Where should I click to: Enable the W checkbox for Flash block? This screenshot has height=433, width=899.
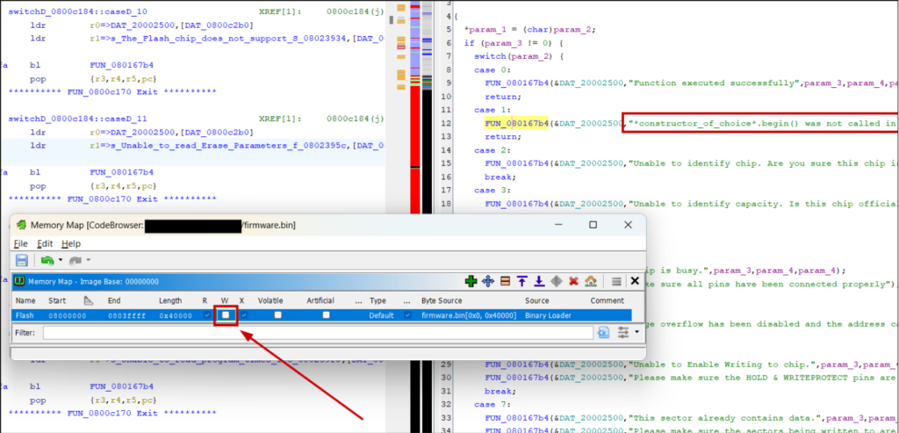226,314
